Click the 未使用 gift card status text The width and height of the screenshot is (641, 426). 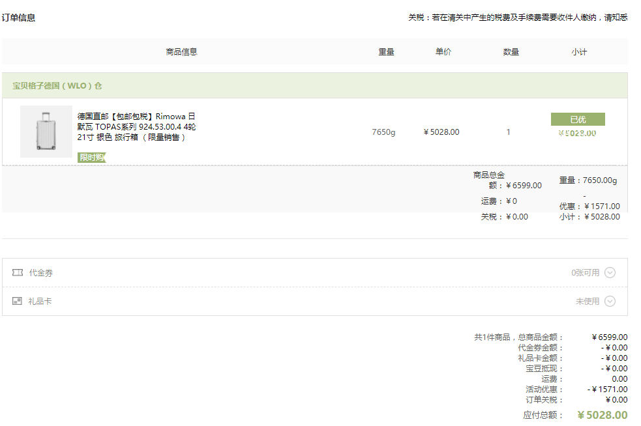pyautogui.click(x=588, y=302)
